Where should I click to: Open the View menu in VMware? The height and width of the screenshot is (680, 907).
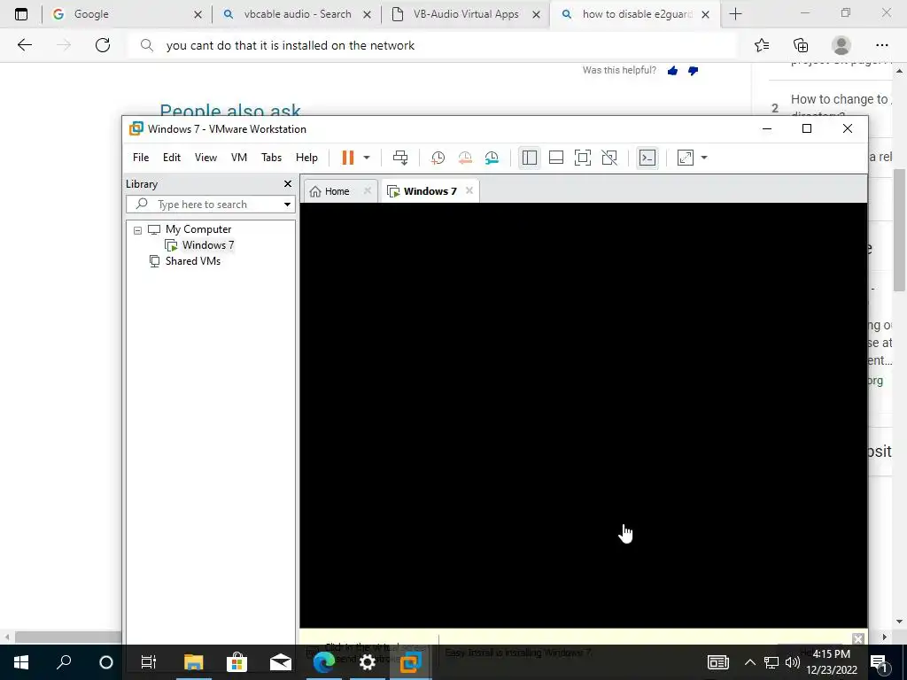point(205,158)
